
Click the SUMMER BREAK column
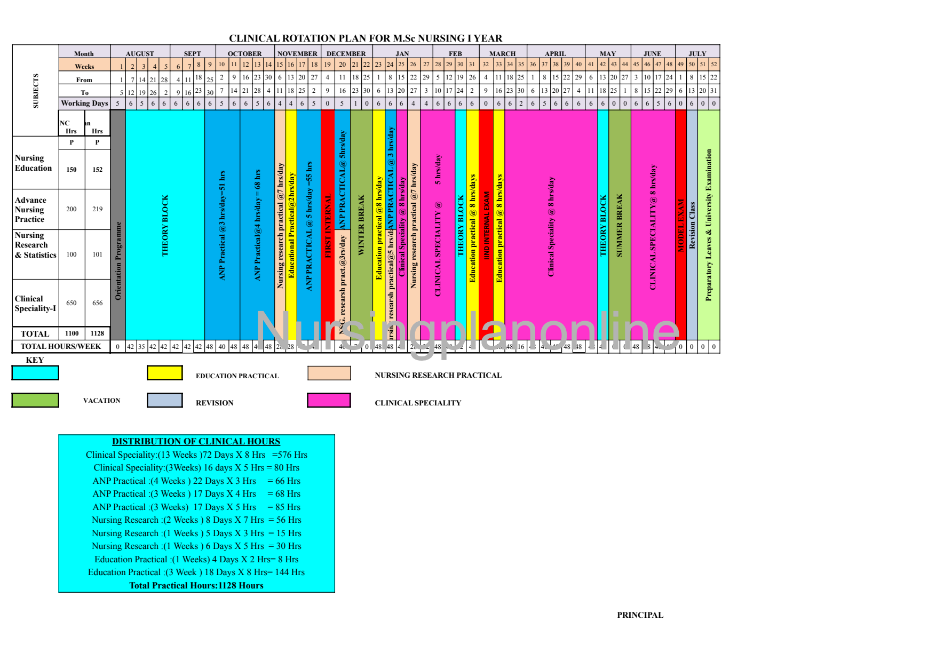pyautogui.click(x=621, y=229)
